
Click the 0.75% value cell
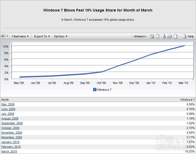coord(191,109)
